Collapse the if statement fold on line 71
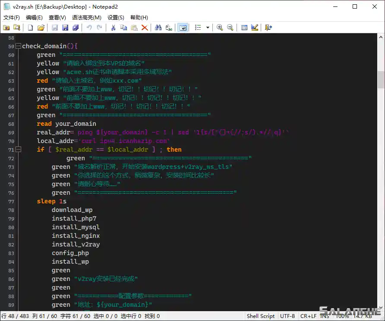 click(18, 149)
